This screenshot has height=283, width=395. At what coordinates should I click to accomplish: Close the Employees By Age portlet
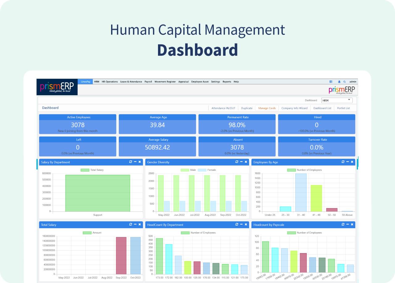(352, 162)
